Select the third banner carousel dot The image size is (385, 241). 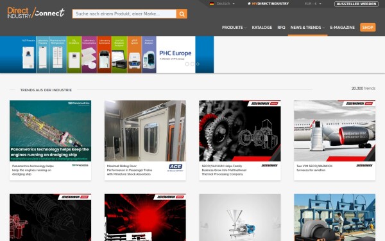[198, 64]
